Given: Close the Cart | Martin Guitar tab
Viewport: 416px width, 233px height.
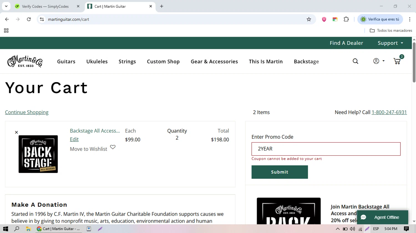Looking at the screenshot, I should [x=151, y=6].
